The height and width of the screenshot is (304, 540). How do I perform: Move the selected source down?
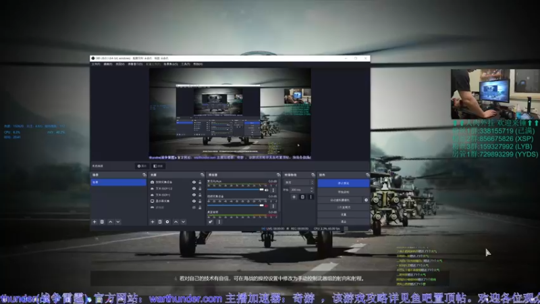click(183, 222)
